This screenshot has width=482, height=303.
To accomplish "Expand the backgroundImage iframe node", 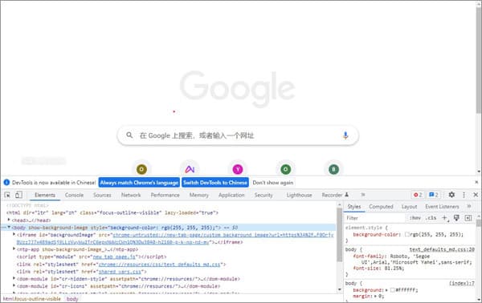I will [14, 234].
